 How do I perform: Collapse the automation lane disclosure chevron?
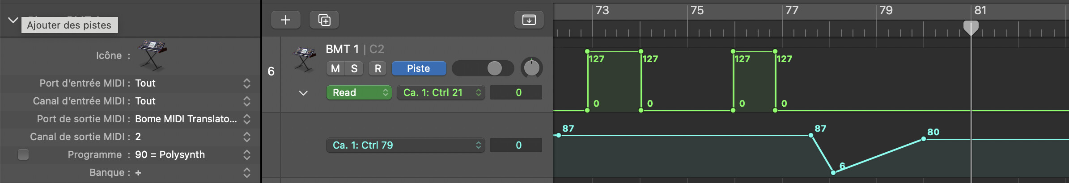click(303, 93)
